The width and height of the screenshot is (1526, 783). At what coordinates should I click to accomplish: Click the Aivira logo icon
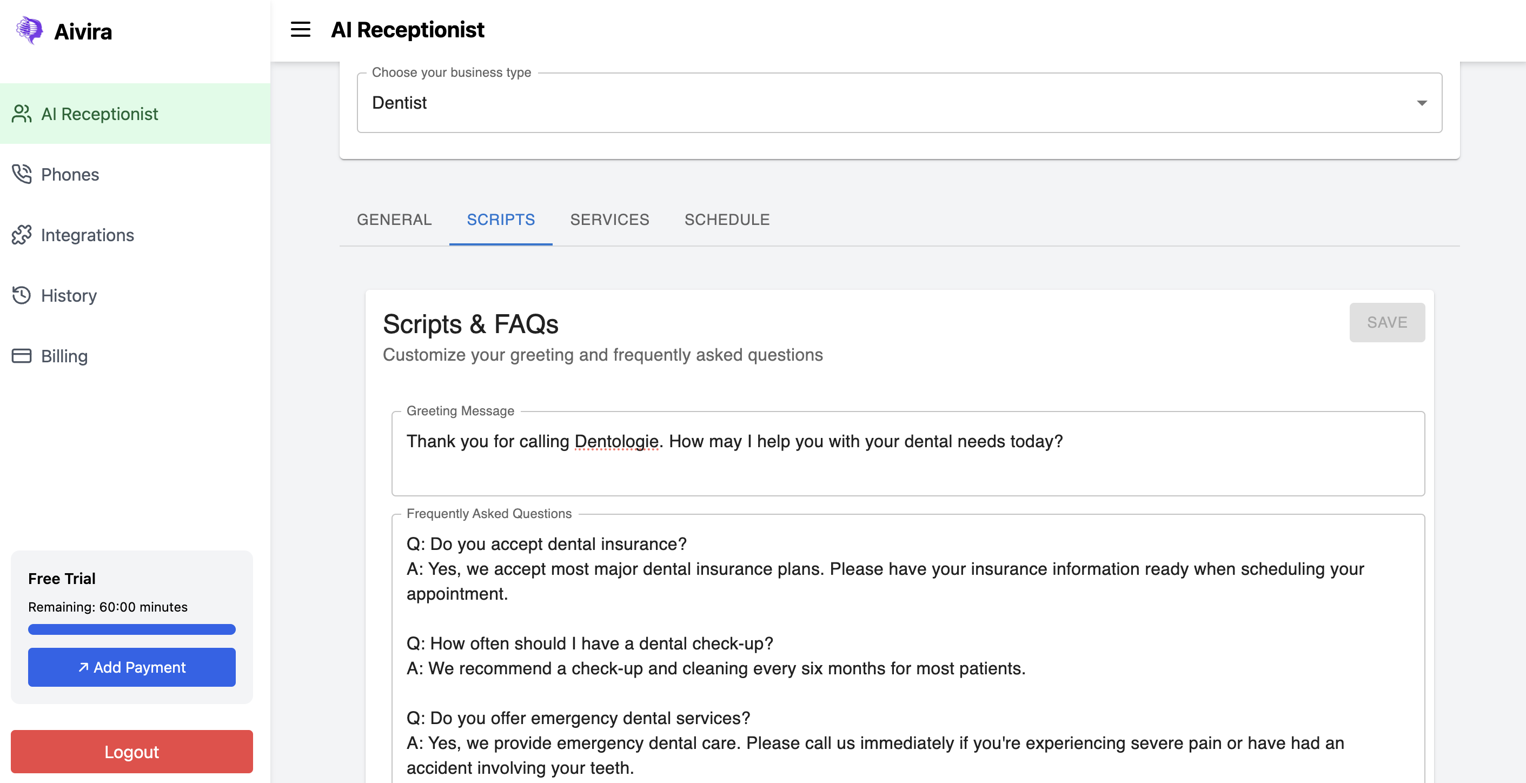29,30
